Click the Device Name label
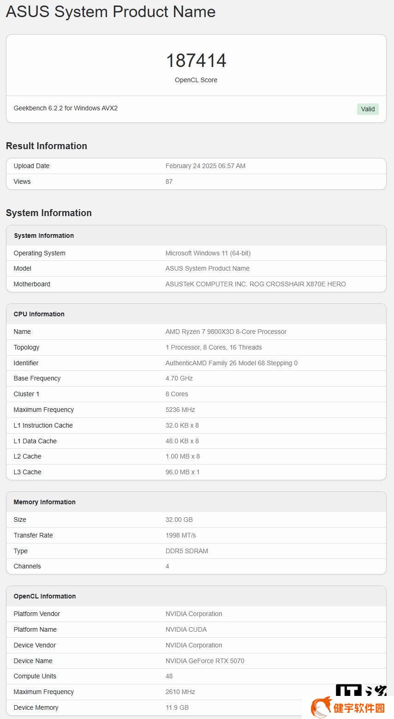 point(33,661)
